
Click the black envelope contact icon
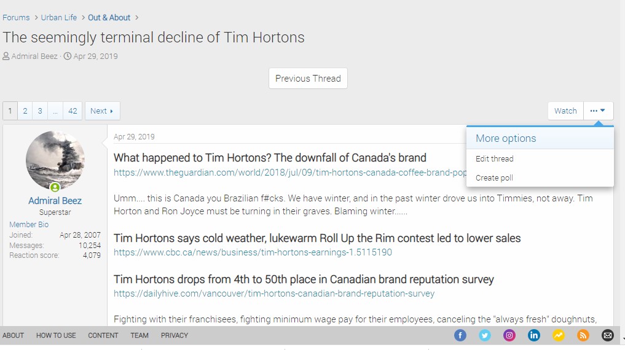[608, 335]
